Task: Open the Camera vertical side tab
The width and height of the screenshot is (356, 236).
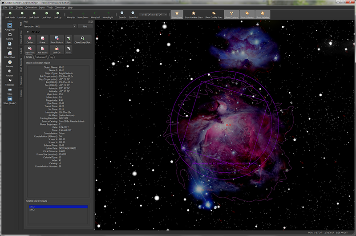Action: click(x=21, y=93)
